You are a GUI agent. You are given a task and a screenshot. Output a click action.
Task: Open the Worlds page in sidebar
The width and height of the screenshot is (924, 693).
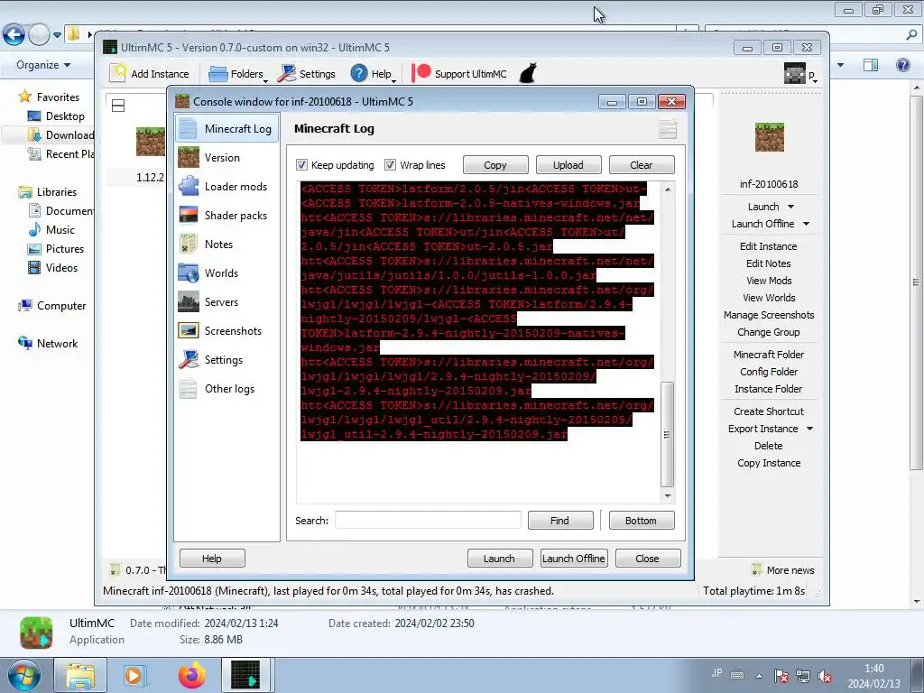(226, 273)
